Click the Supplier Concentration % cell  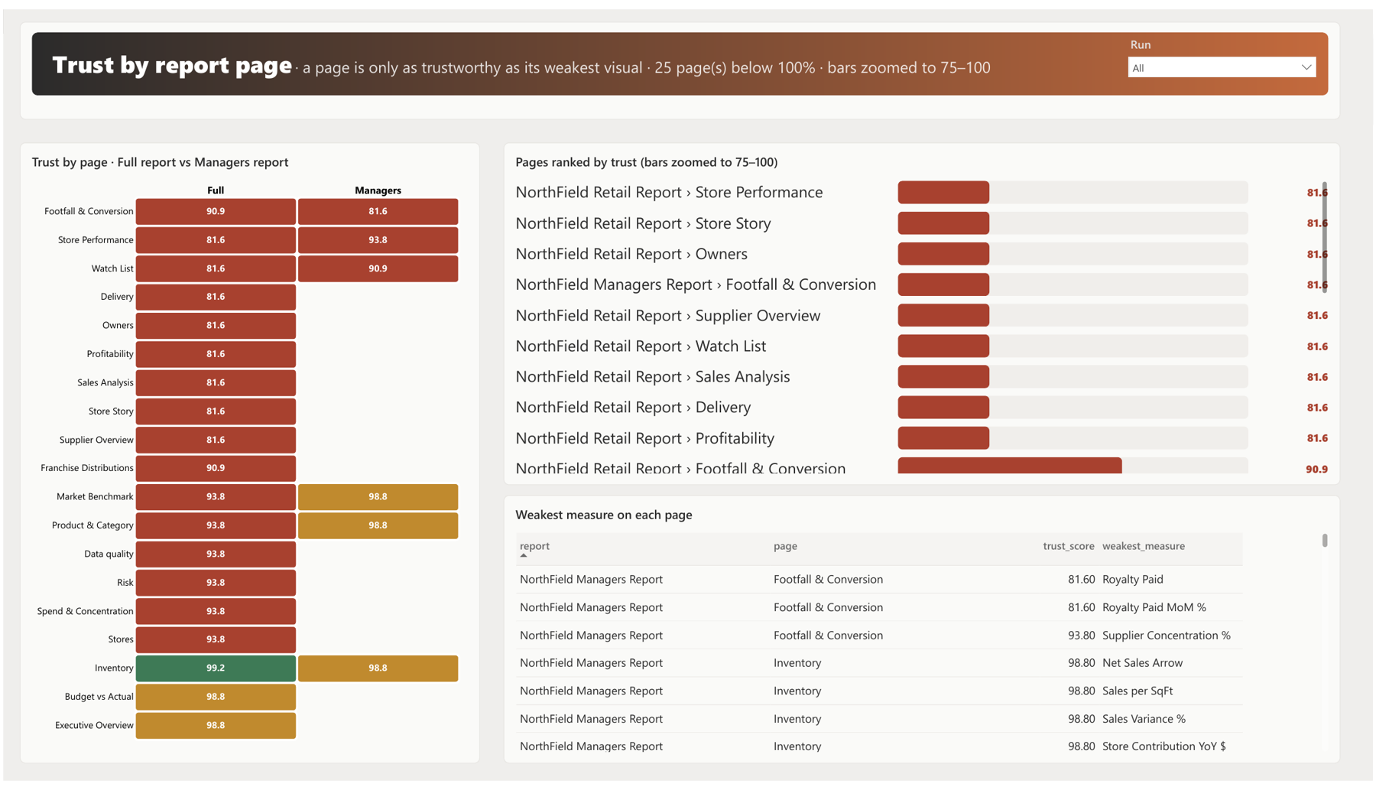(x=1166, y=636)
